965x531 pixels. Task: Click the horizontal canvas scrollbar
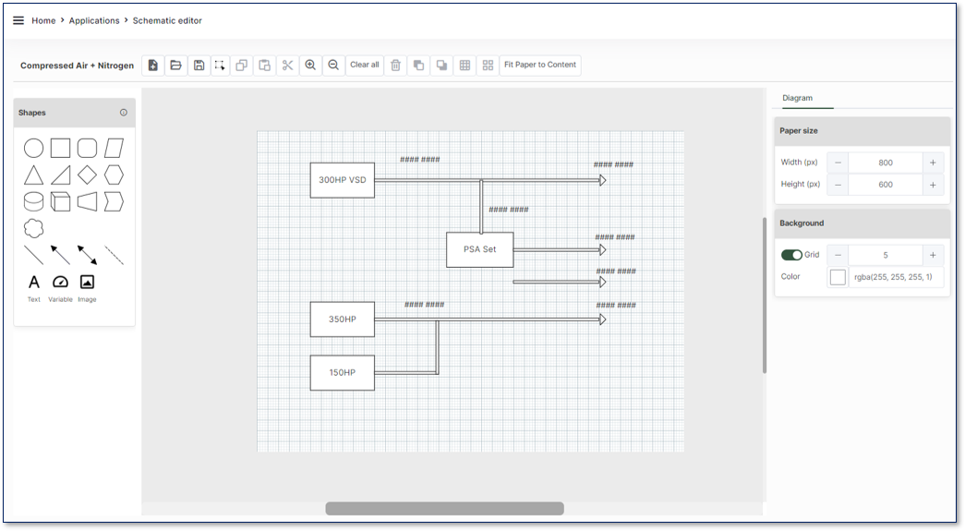[444, 508]
